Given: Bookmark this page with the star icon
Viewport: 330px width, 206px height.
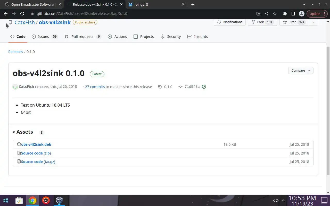Looking at the screenshot, I should (275, 14).
